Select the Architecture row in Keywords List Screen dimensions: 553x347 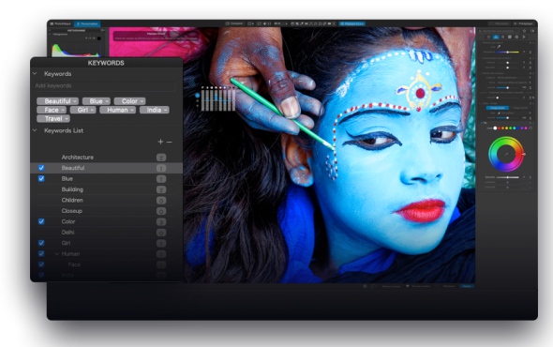pos(107,157)
